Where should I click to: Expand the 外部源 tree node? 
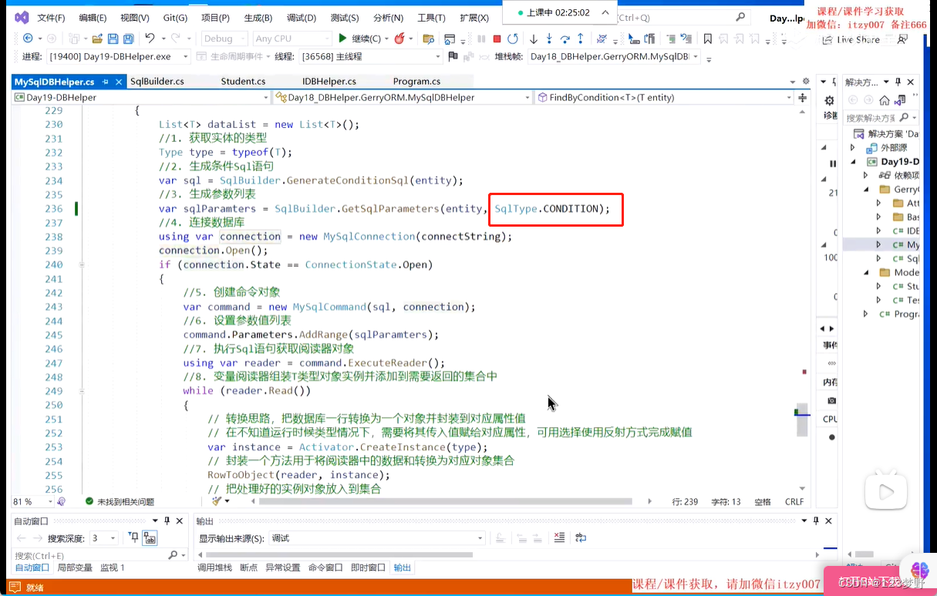pos(853,147)
